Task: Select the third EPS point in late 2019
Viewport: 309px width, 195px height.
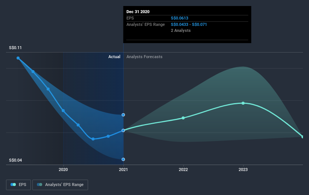Action: [48, 89]
